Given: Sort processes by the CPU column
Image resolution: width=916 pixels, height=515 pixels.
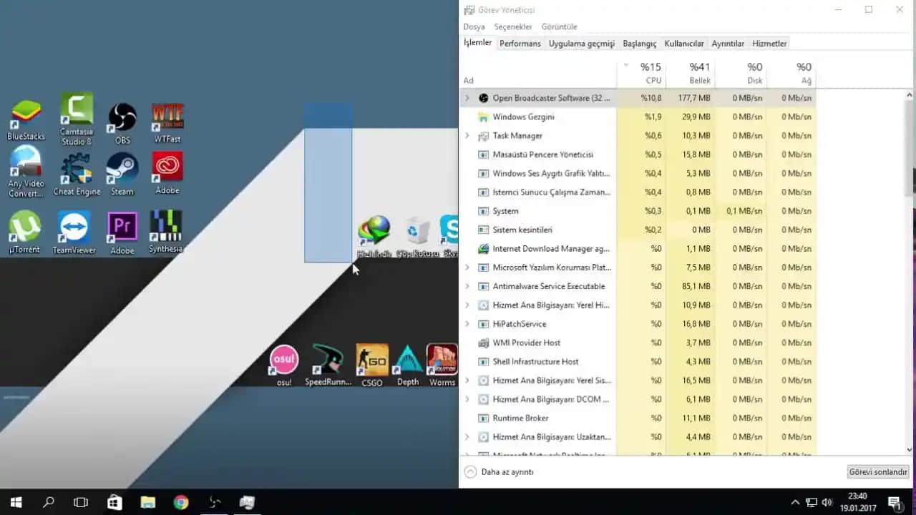Looking at the screenshot, I should pos(651,72).
